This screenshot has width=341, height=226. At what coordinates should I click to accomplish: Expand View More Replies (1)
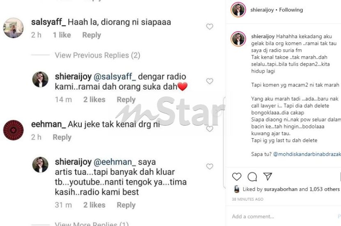click(x=92, y=224)
